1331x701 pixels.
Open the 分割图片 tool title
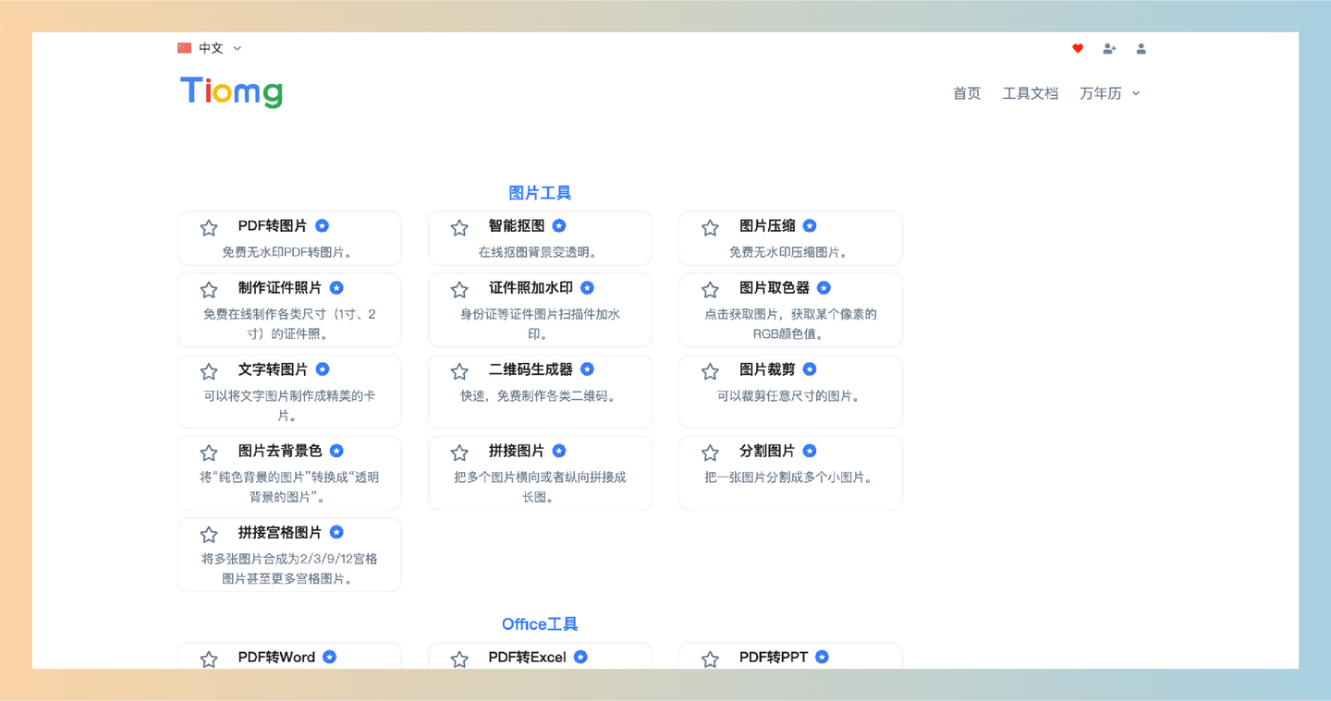coord(767,451)
